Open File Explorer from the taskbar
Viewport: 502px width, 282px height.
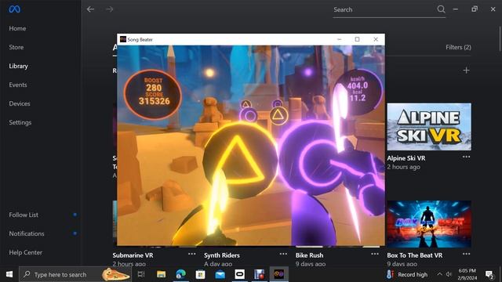161,274
